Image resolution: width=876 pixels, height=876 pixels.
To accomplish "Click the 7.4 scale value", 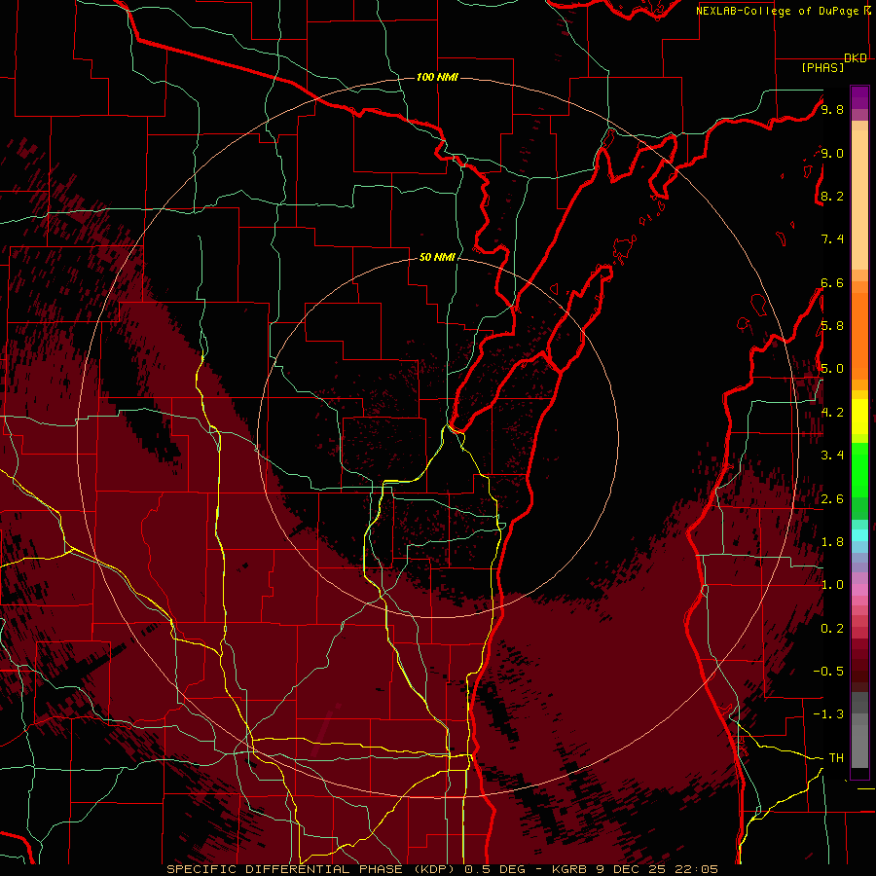I will 832,239.
